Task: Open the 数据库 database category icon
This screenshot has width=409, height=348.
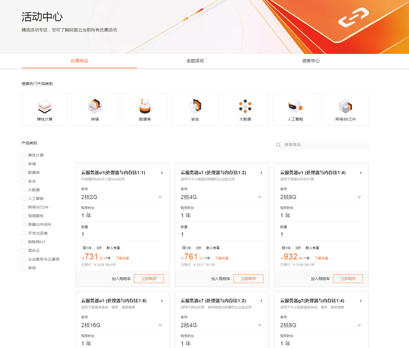Action: pyautogui.click(x=145, y=110)
